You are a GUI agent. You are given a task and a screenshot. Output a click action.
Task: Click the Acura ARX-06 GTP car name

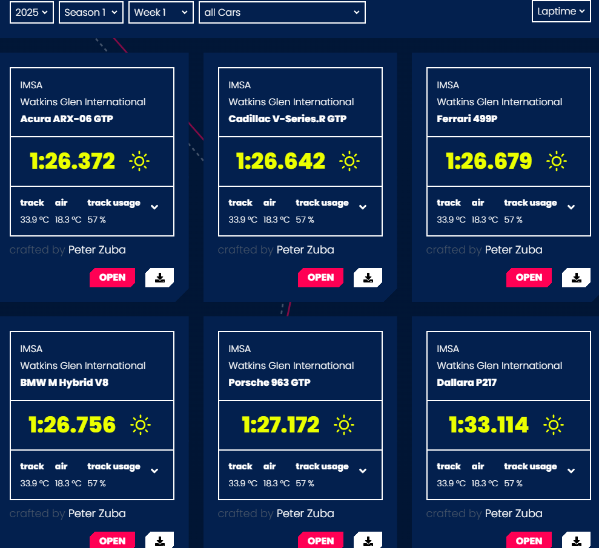(67, 119)
